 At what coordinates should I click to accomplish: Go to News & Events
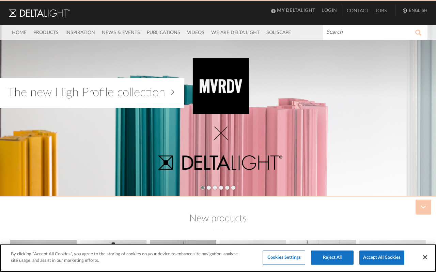tap(121, 33)
